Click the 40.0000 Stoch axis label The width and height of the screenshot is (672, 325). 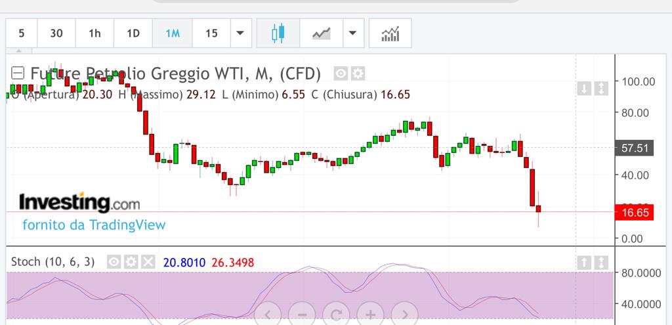641,304
